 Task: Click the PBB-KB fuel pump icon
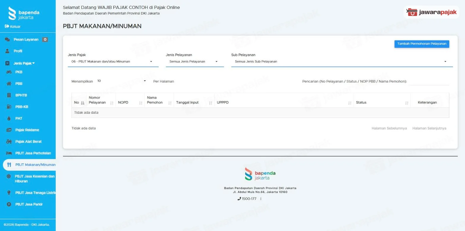(9, 107)
